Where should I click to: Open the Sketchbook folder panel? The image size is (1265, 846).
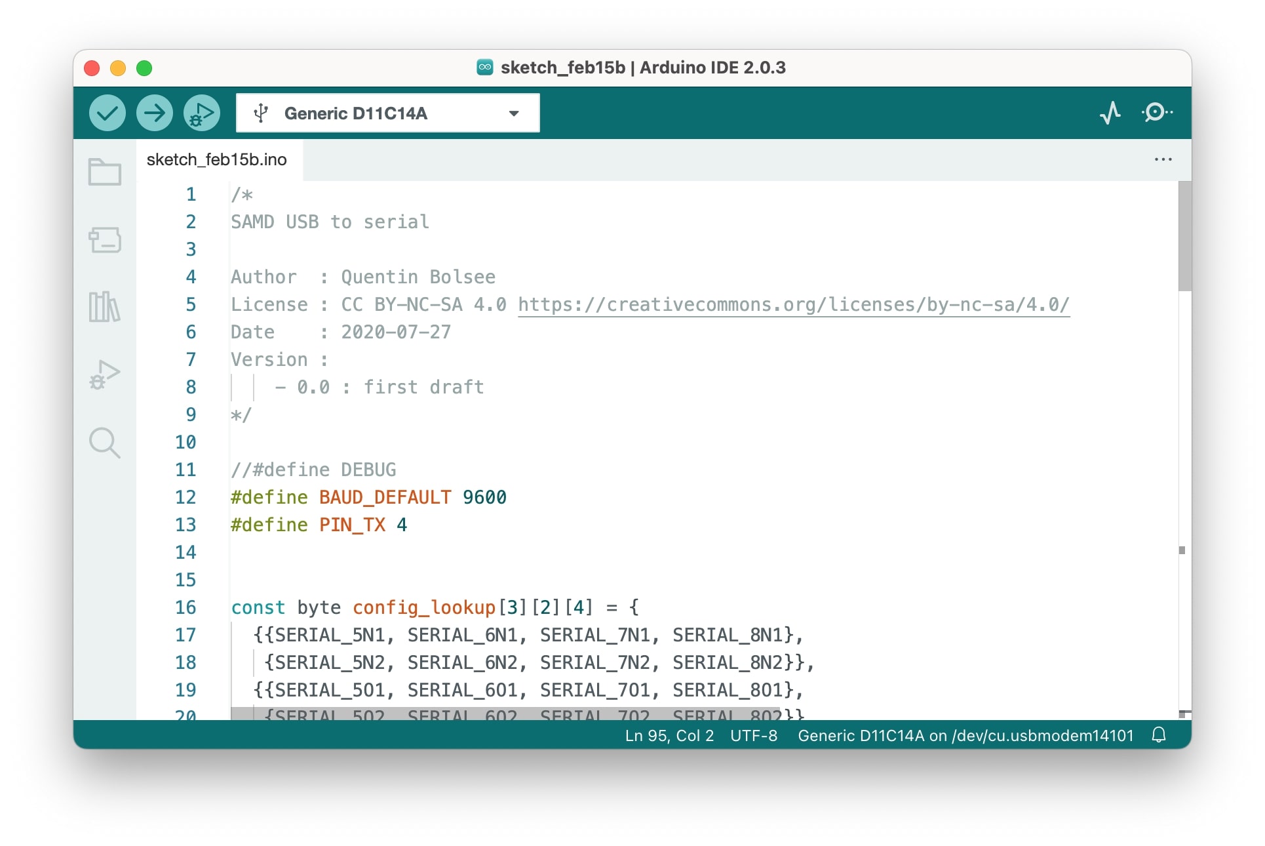(x=105, y=172)
